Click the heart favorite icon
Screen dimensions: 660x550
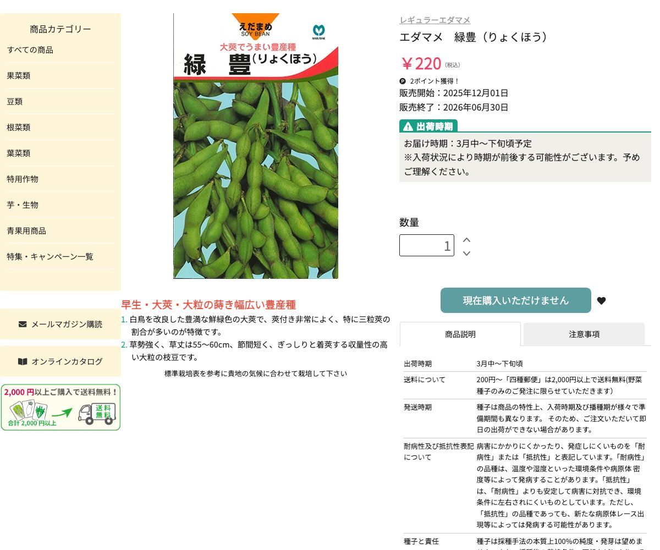(601, 301)
